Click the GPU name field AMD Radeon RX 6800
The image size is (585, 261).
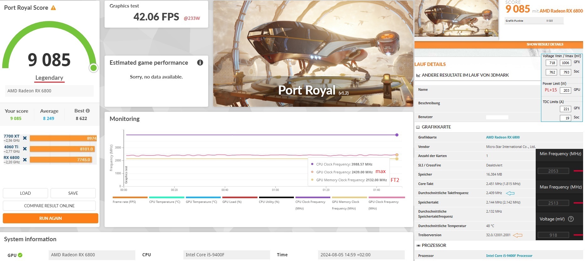pos(92,255)
